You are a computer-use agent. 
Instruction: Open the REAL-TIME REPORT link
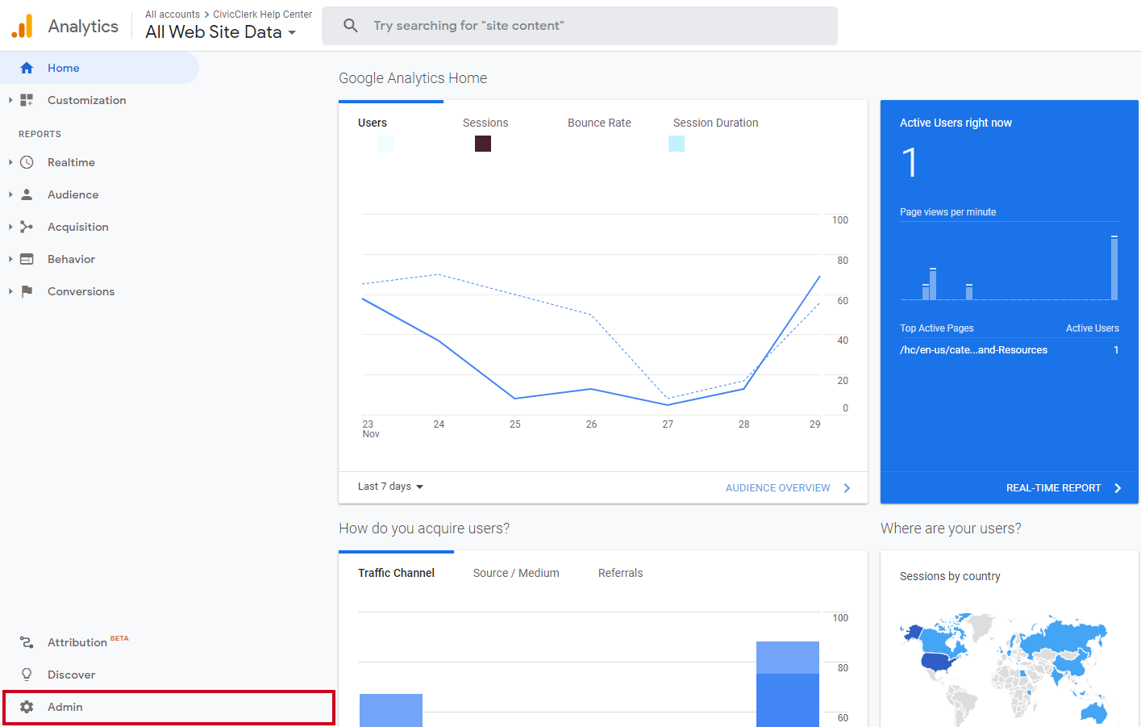click(1053, 488)
